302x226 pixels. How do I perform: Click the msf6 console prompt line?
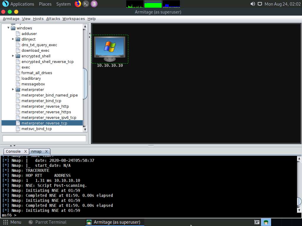148,215
